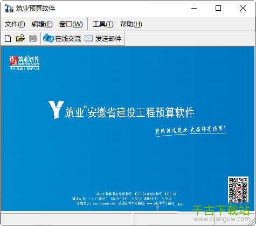Open the 窗口(W) menu

tap(71, 24)
